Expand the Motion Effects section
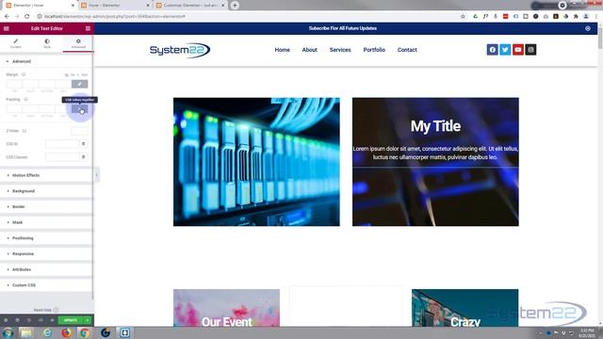Screen dimensions: 603x339 [x=46, y=175]
